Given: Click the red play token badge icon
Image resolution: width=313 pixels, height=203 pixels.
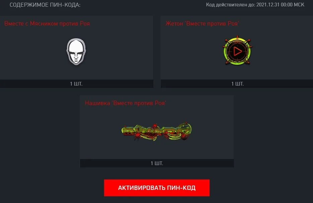Looking at the screenshot, I should [237, 51].
